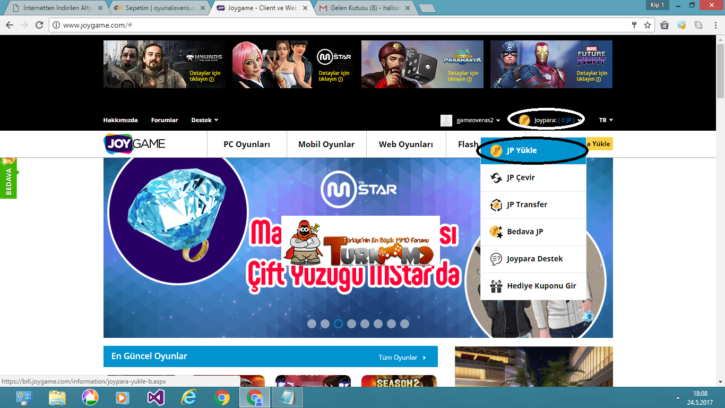Click the shopping bag extension icon
This screenshot has height=408, width=725.
click(x=664, y=25)
